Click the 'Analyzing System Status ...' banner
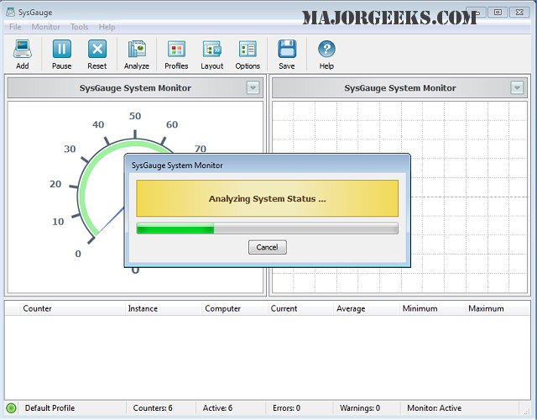537x420 pixels. point(267,198)
